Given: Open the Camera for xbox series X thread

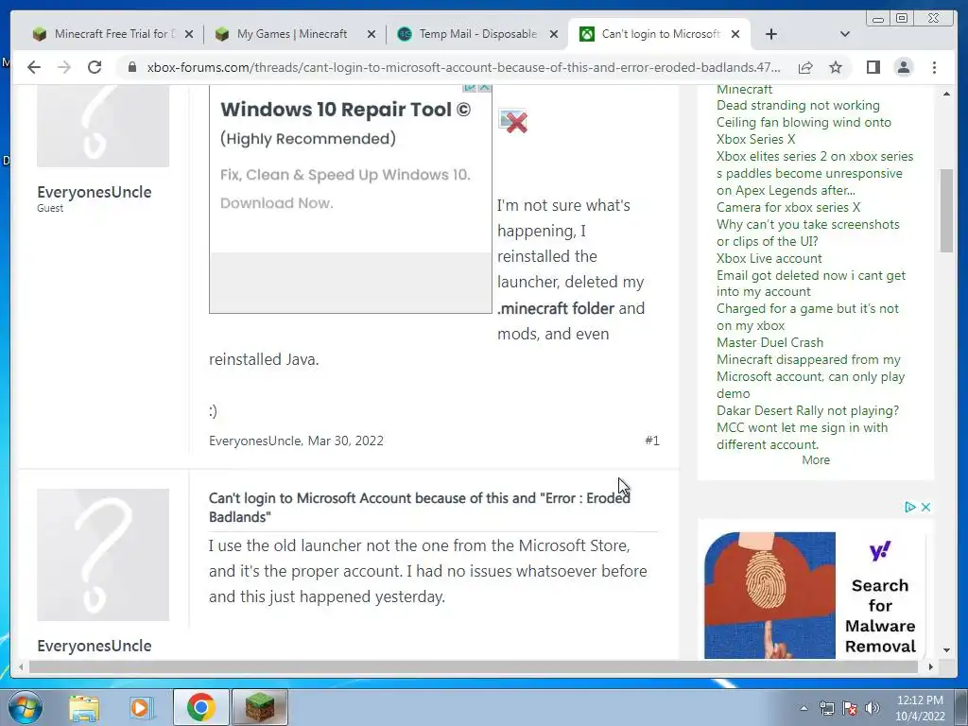Looking at the screenshot, I should (788, 207).
